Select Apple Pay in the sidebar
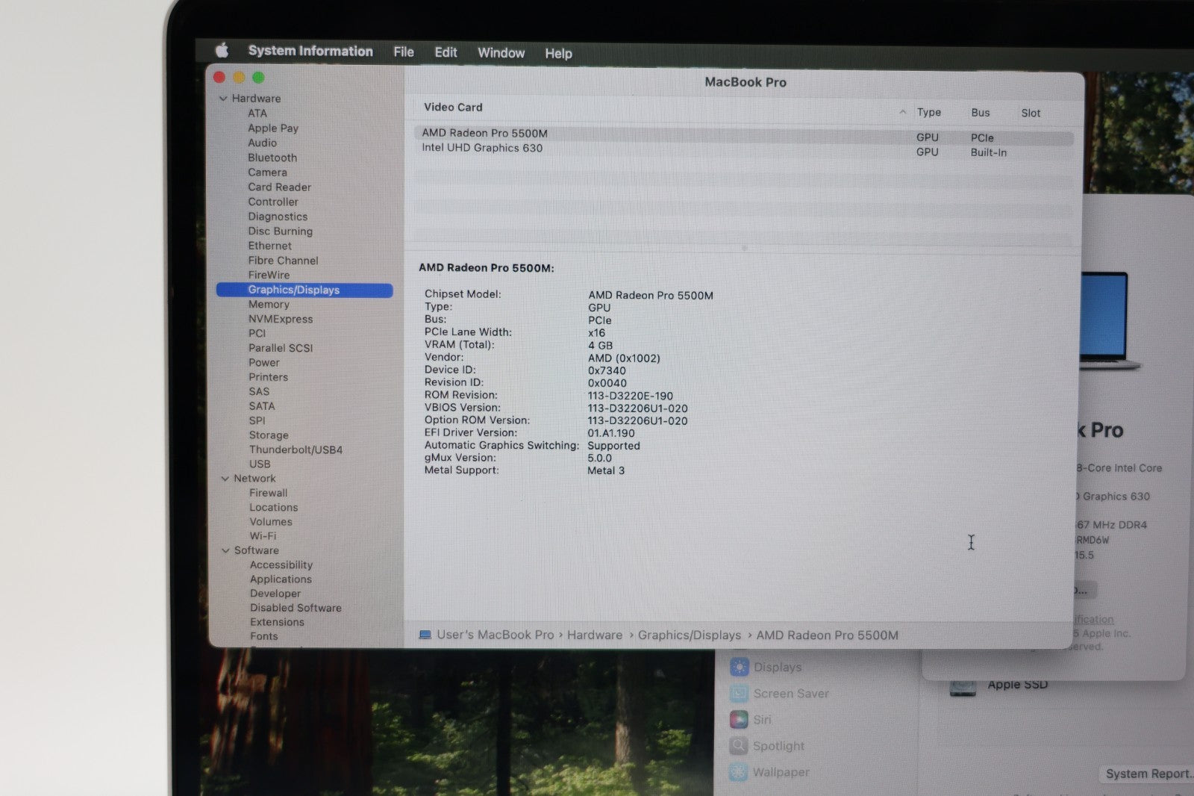The width and height of the screenshot is (1194, 796). [273, 128]
